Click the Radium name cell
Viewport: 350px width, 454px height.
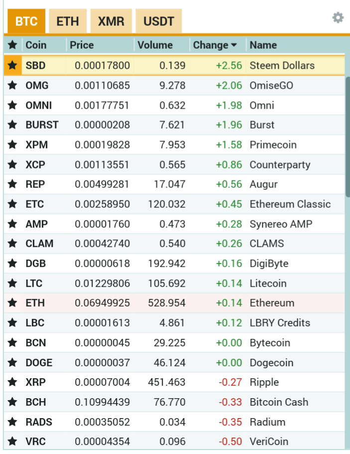[267, 422]
